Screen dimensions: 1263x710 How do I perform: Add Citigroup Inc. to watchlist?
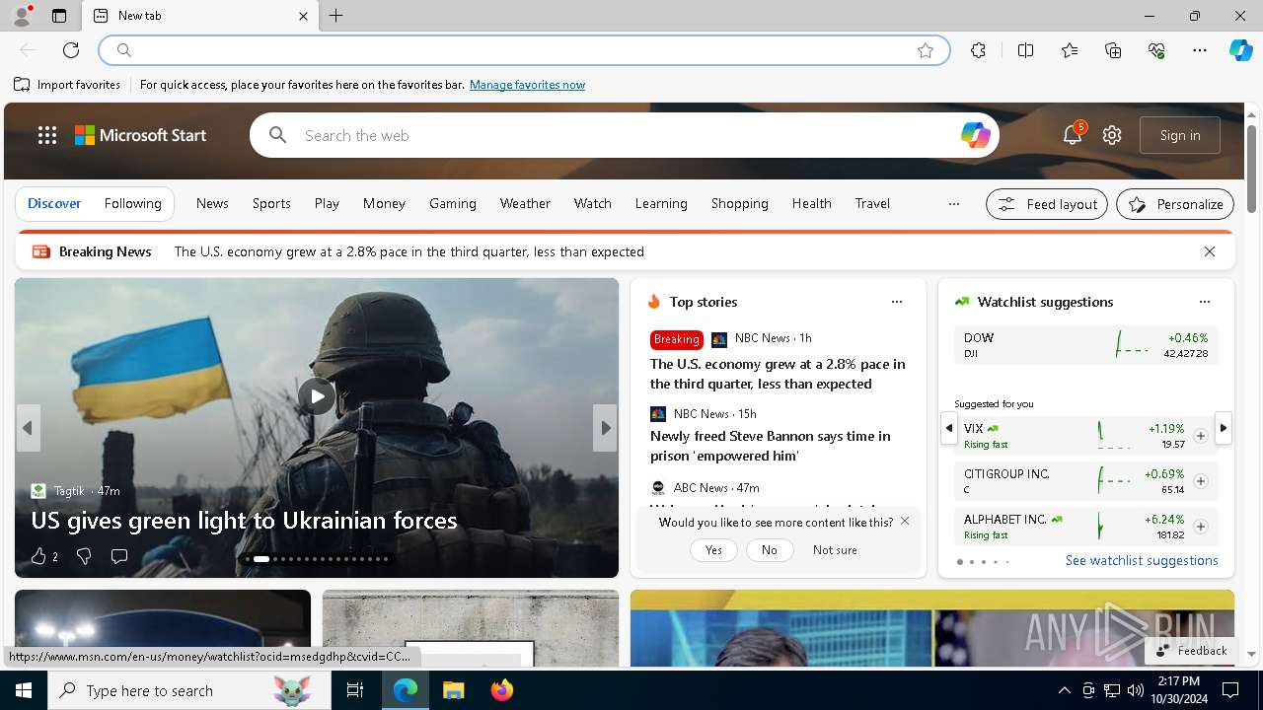point(1201,481)
